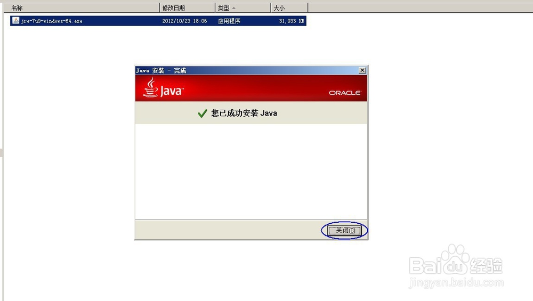
Task: Click the 您已成功安装 Java message
Action: 244,113
